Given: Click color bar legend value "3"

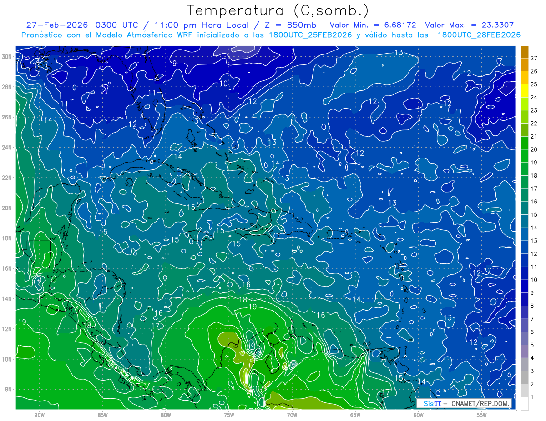Looking at the screenshot, I should 532,371.
